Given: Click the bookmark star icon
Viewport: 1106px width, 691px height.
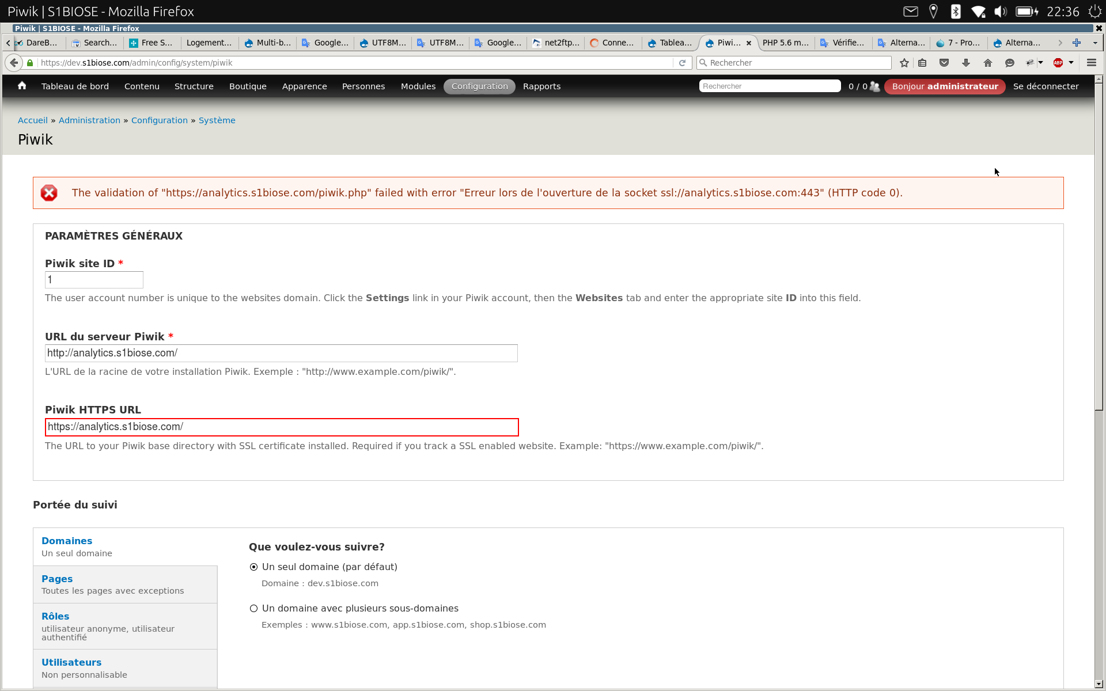Looking at the screenshot, I should click(x=904, y=63).
